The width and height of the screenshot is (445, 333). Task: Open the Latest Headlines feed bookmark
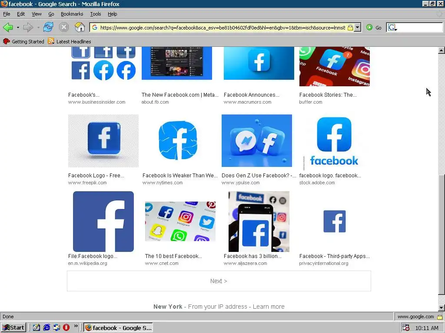[x=70, y=41]
